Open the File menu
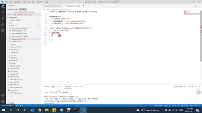Image resolution: width=202 pixels, height=113 pixels. tap(6, 2)
